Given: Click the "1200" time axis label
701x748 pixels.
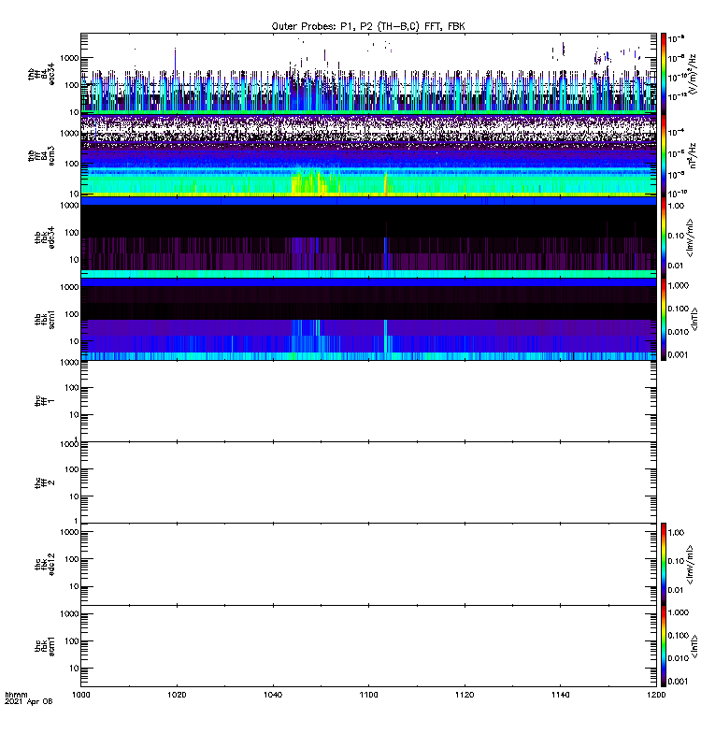Looking at the screenshot, I should click(656, 695).
